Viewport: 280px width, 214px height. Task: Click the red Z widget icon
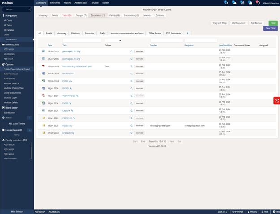point(276,100)
